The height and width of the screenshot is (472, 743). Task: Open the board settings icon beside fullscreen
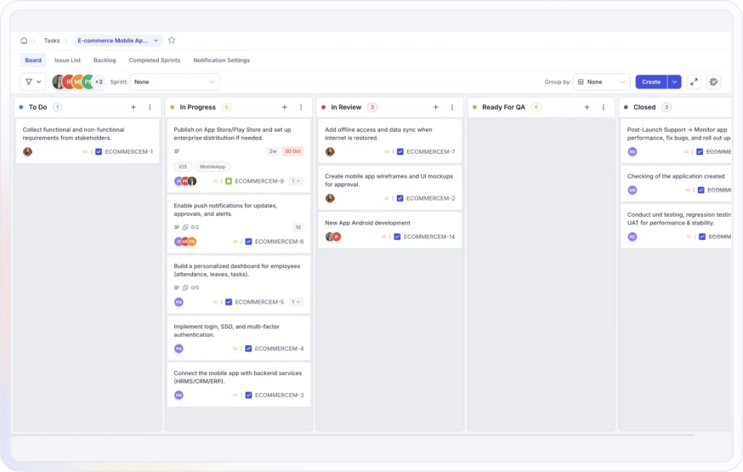(713, 81)
